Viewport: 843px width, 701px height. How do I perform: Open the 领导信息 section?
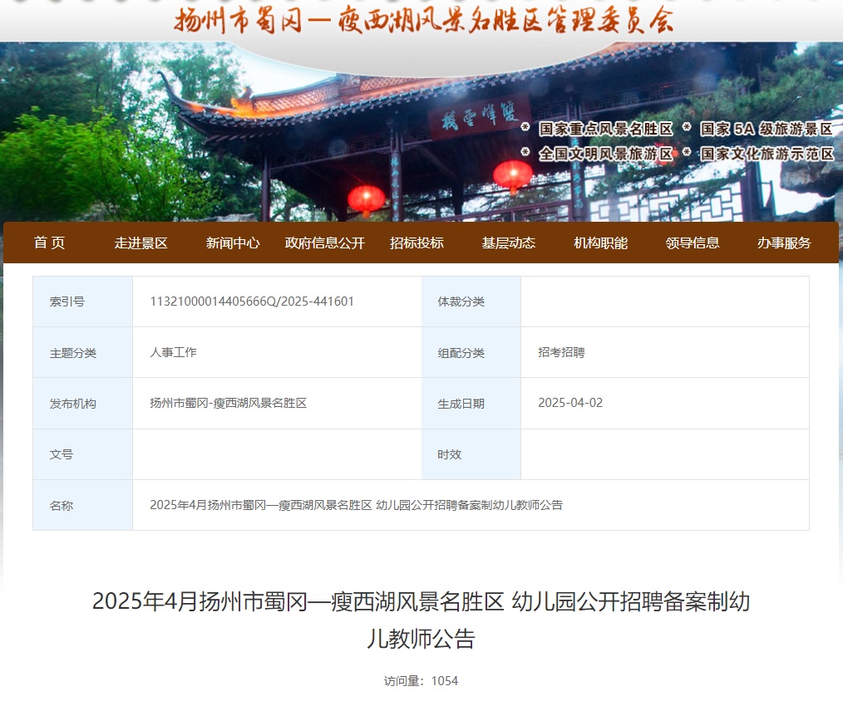click(693, 243)
